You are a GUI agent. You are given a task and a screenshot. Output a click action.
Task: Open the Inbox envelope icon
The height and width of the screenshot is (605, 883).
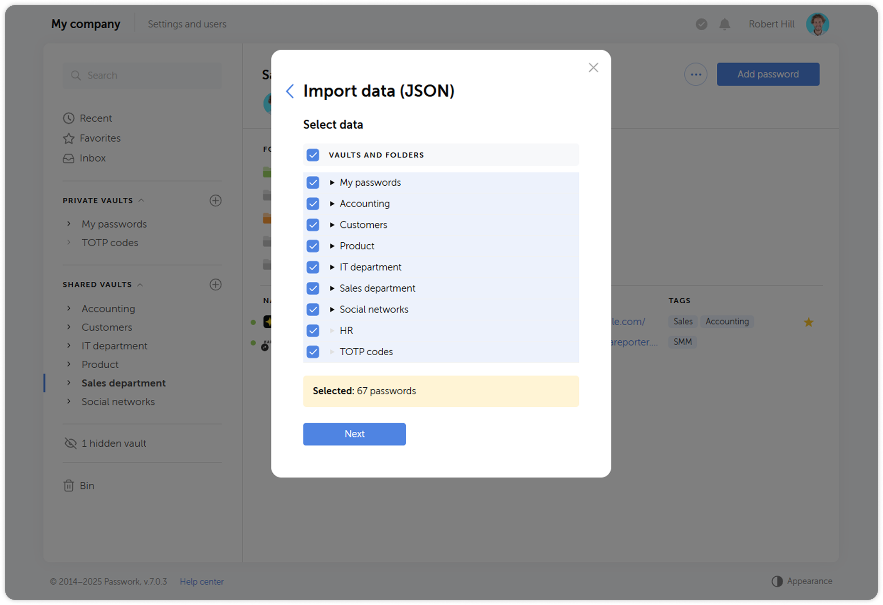coord(69,158)
